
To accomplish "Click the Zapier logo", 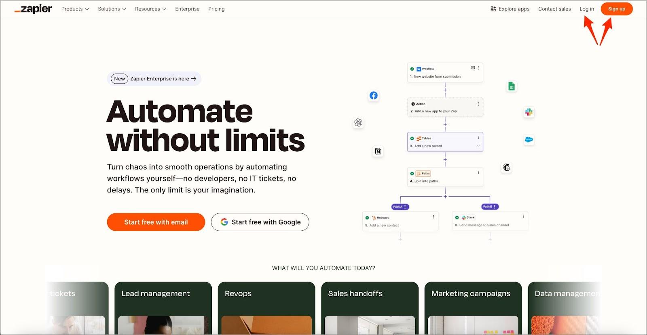I will click(33, 9).
